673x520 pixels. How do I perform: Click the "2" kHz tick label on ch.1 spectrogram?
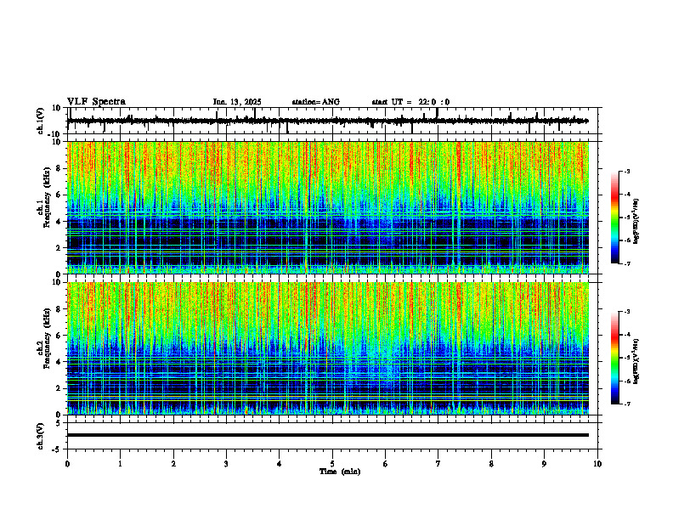(59, 248)
